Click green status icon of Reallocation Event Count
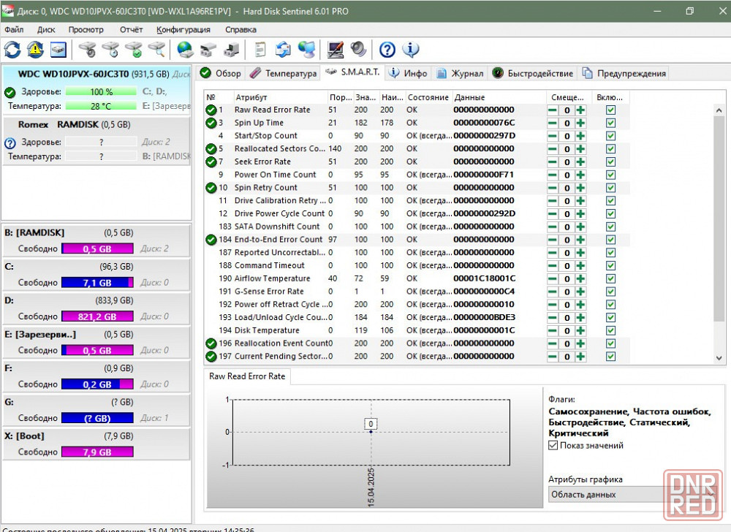Screen dimensions: 731x532 pyautogui.click(x=211, y=343)
